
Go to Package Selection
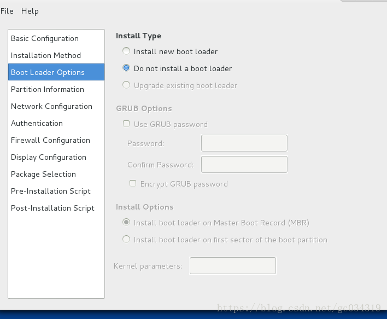pyautogui.click(x=56, y=174)
